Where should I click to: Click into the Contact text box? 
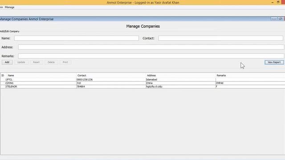coord(221,38)
